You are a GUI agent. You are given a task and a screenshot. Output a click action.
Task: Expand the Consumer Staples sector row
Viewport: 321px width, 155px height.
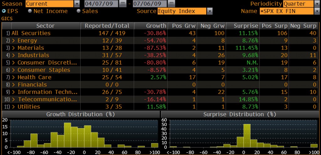point(14,70)
